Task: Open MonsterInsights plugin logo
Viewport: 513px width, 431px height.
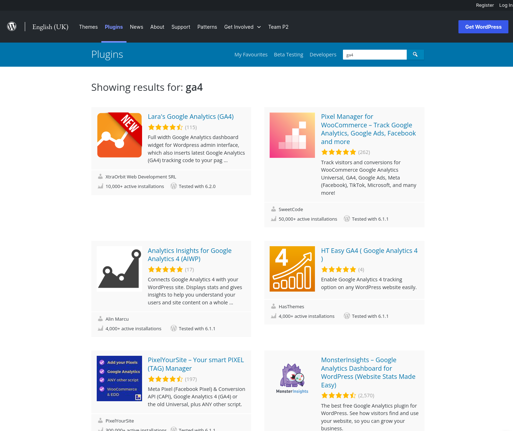Action: click(x=292, y=378)
